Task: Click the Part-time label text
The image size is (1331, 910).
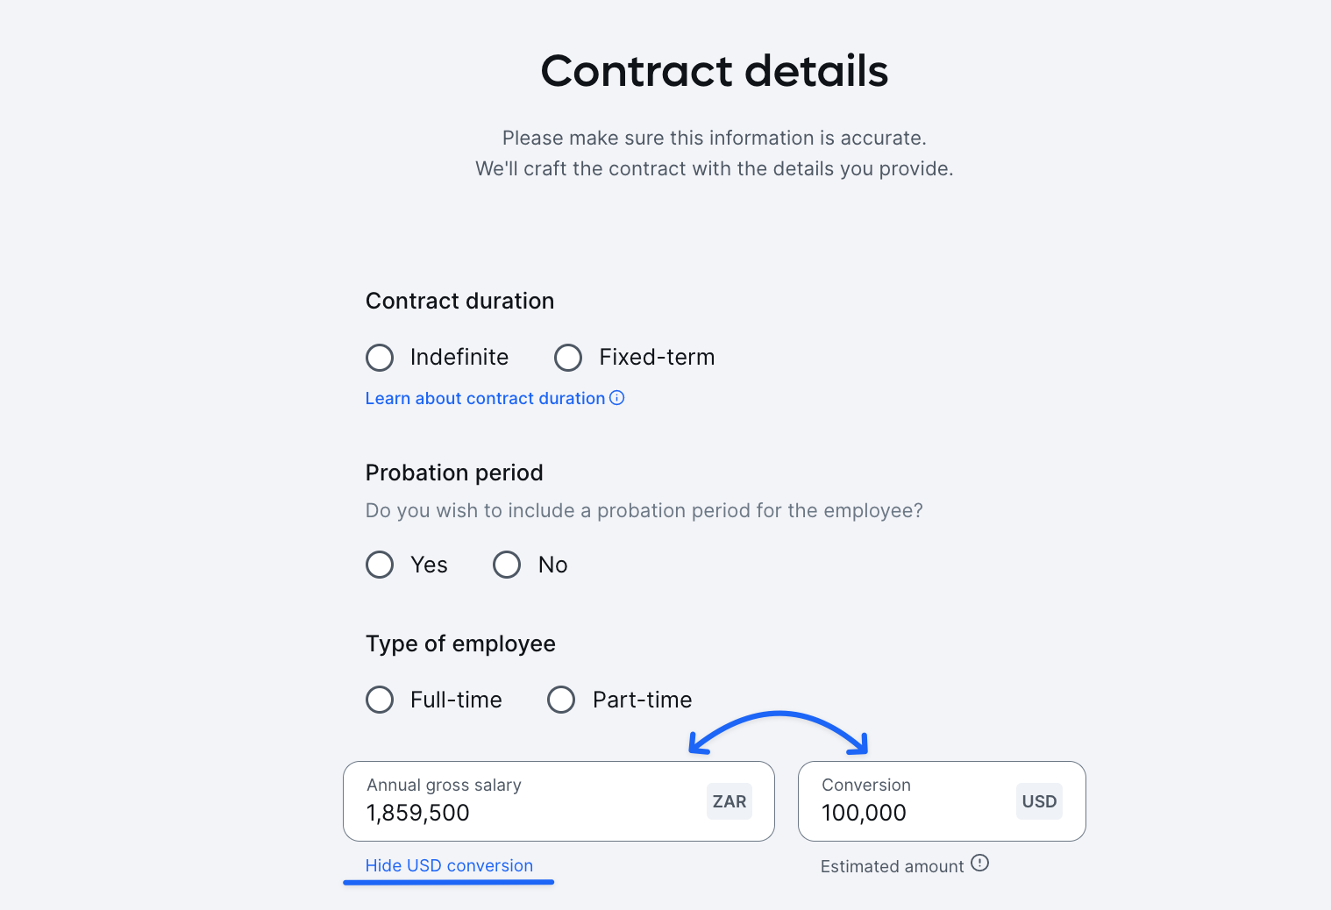Action: pos(642,700)
